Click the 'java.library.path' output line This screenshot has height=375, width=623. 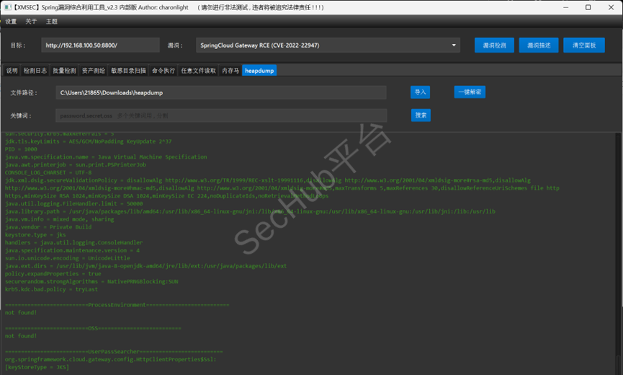coord(250,211)
